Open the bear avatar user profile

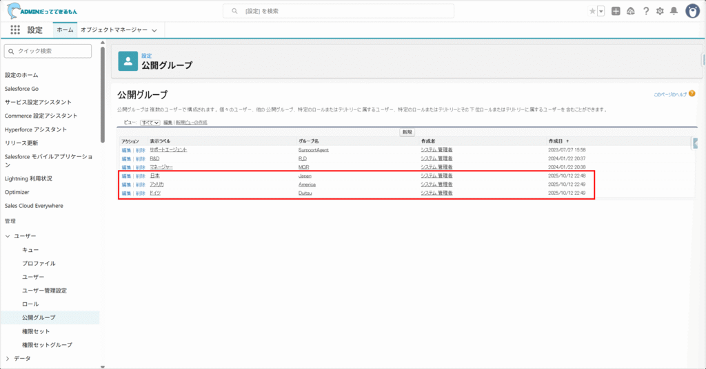[x=692, y=11]
